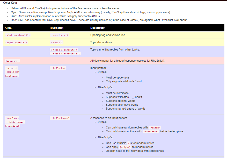227x158 pixels.
Task: Click the <random> inline code tag
Action: [155, 128]
